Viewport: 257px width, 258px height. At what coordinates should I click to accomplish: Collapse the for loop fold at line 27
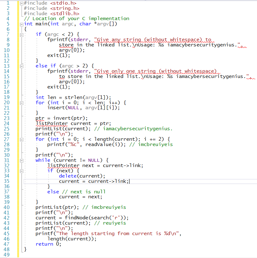click(x=22, y=140)
